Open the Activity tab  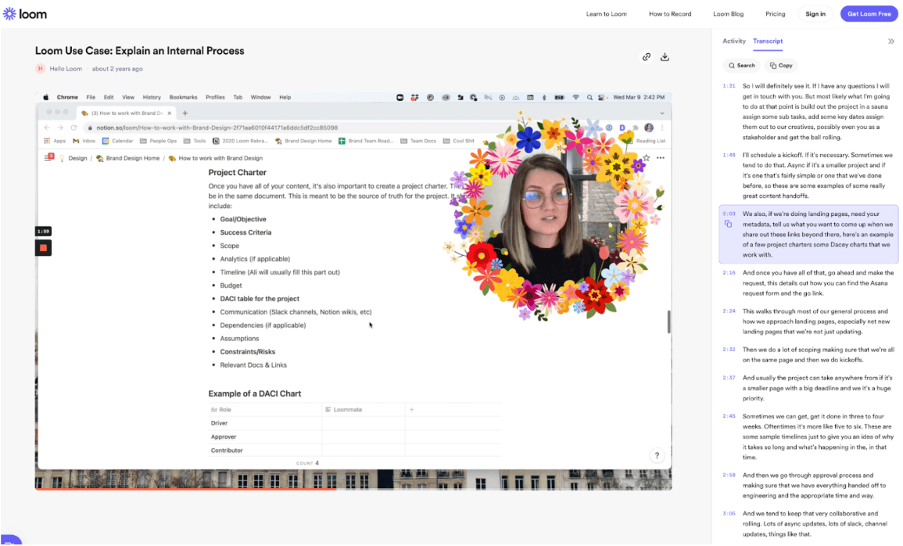pyautogui.click(x=733, y=41)
